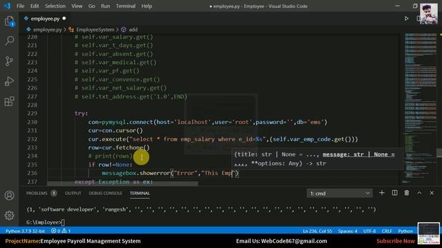The width and height of the screenshot is (442, 248).
Task: Switch to the TERMINAL panel tab
Action: coord(140,193)
